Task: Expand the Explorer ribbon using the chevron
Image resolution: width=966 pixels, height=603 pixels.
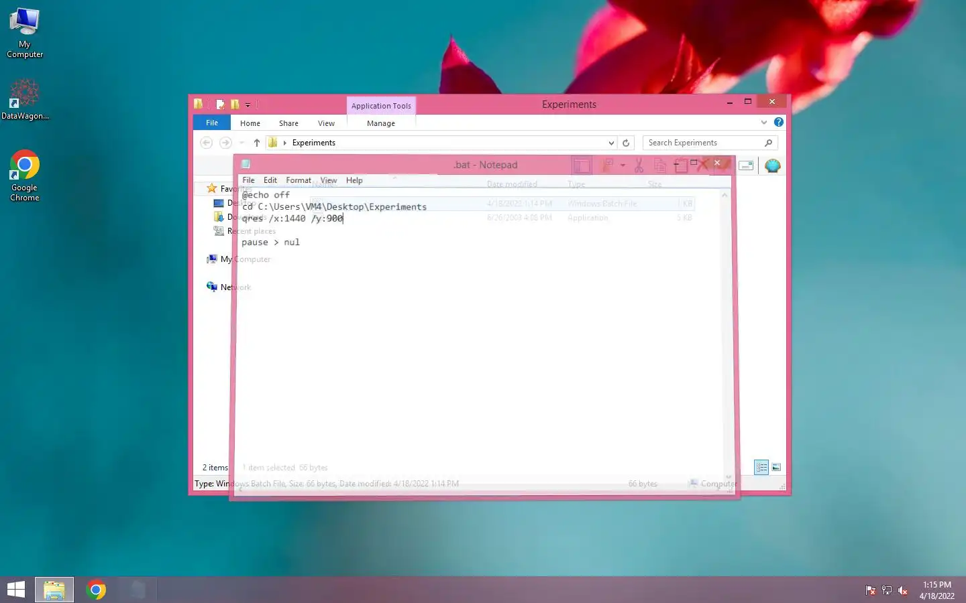Action: tap(763, 122)
